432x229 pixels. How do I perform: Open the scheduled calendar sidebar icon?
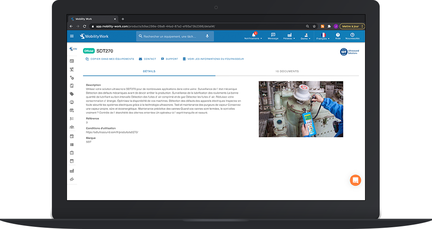pyautogui.click(x=72, y=161)
